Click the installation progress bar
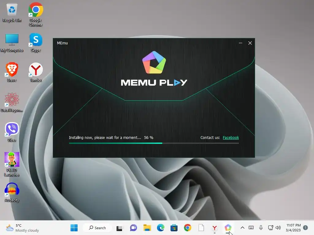 point(154,143)
